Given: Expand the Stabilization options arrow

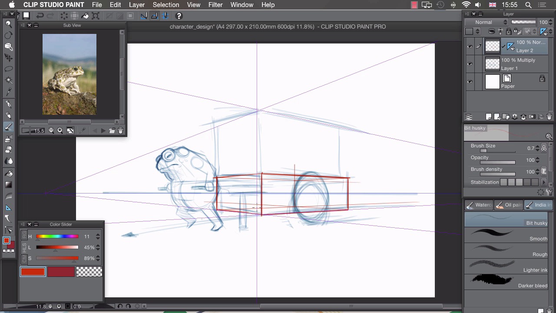Looking at the screenshot, I should point(543,183).
